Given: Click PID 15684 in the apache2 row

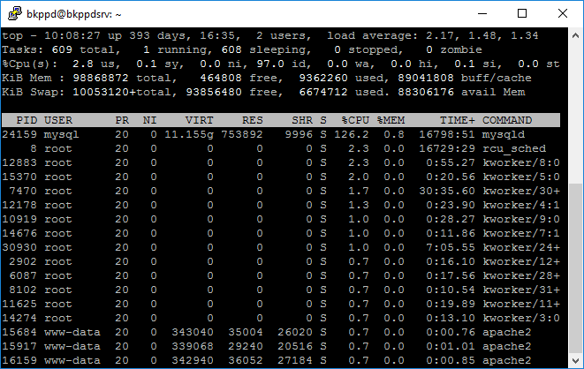Looking at the screenshot, I should point(20,332).
